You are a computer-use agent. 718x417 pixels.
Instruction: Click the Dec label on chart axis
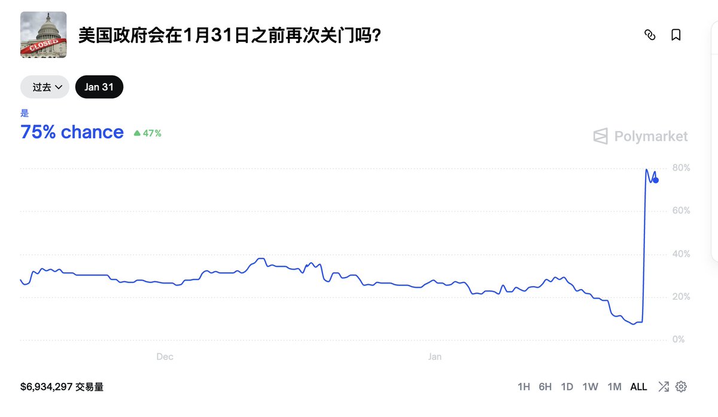point(165,357)
